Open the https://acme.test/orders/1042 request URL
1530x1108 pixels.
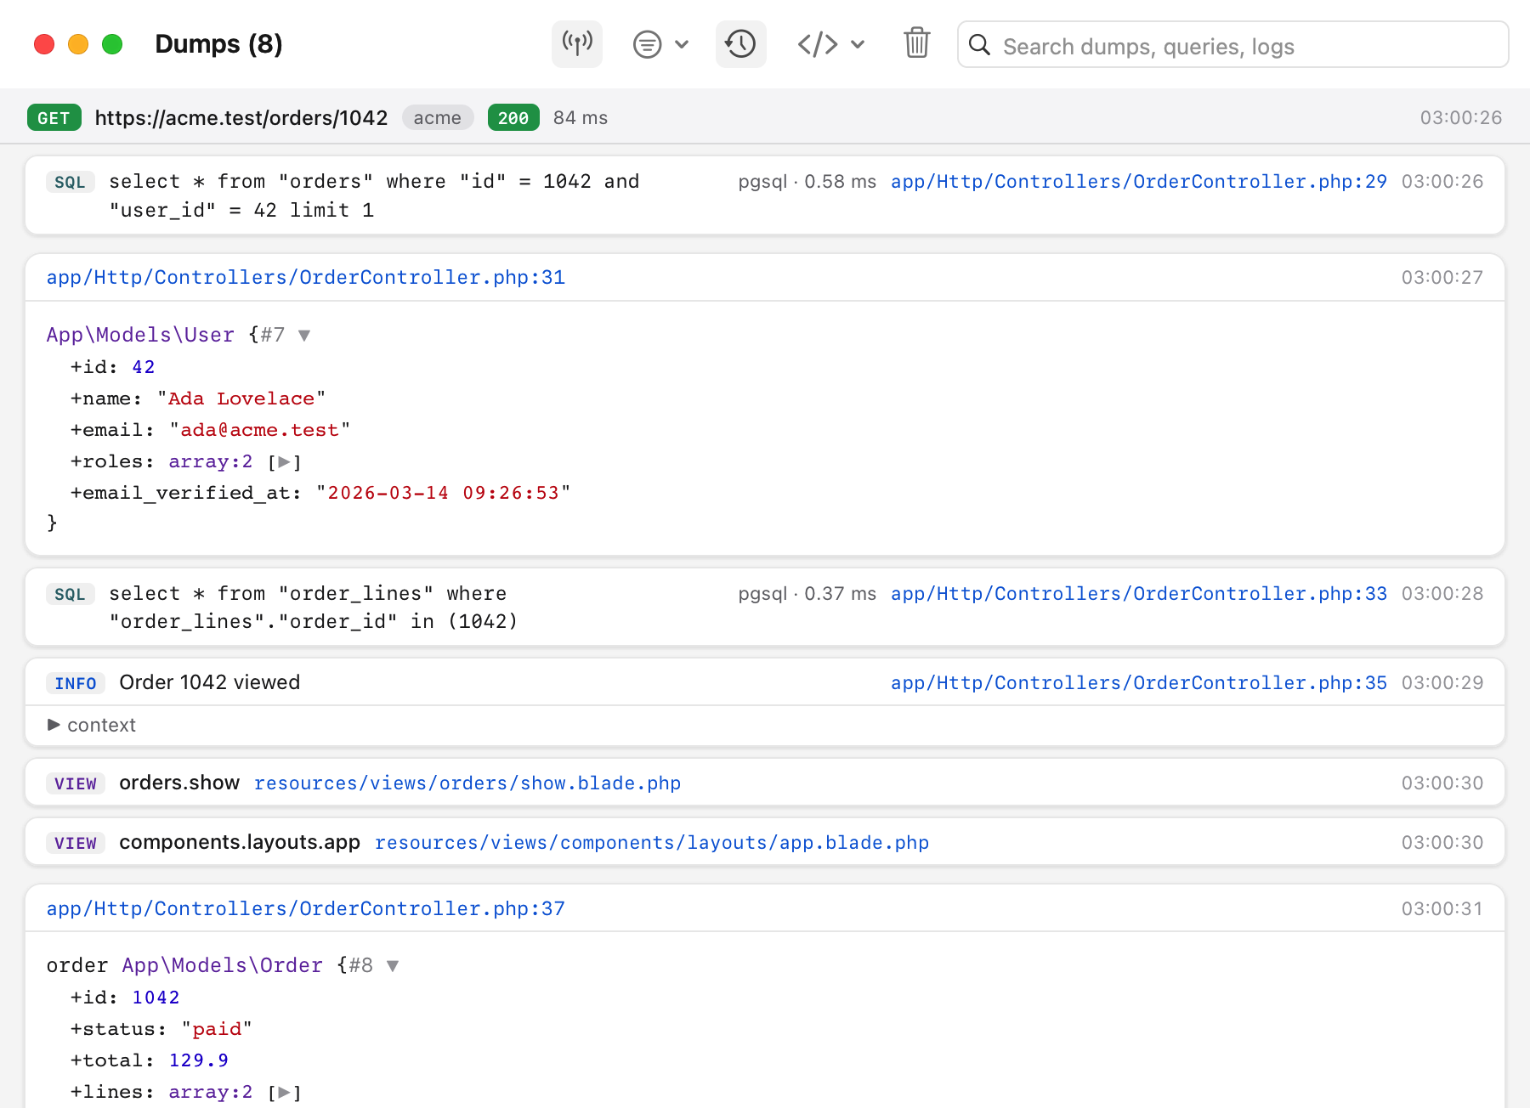coord(241,118)
